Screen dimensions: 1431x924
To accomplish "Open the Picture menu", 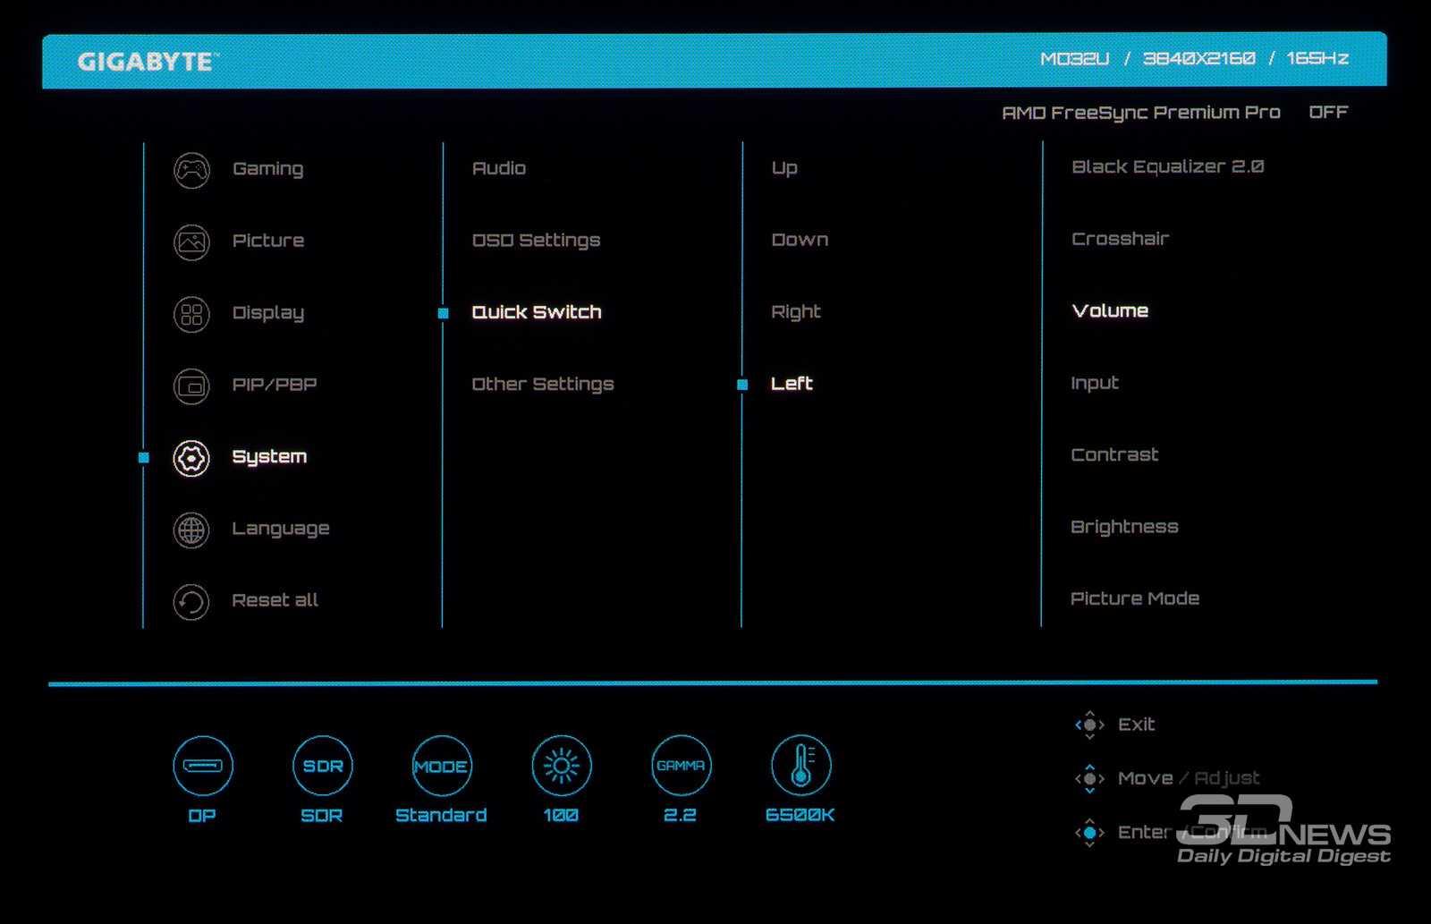I will click(x=268, y=241).
